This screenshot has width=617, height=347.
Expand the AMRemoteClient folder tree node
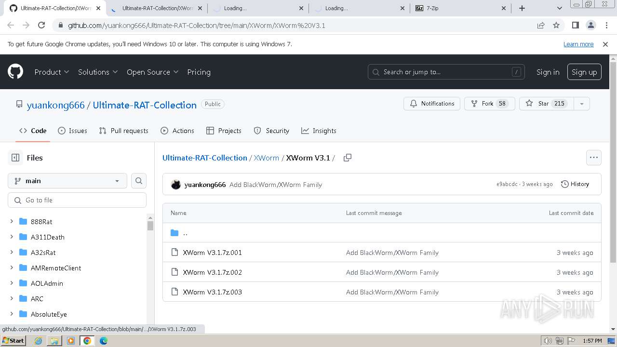pyautogui.click(x=12, y=267)
